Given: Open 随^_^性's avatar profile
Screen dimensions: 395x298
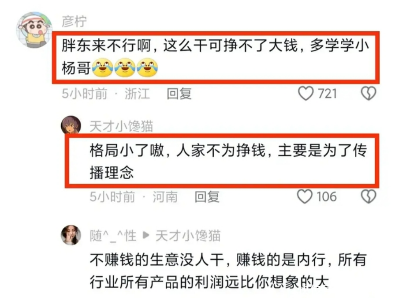Looking at the screenshot, I should (71, 235).
